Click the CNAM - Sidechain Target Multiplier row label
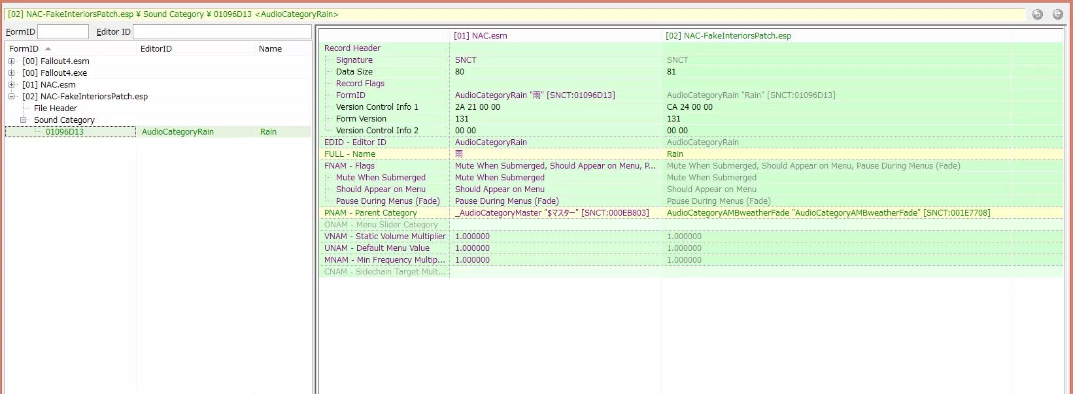This screenshot has height=394, width=1073. coord(385,272)
